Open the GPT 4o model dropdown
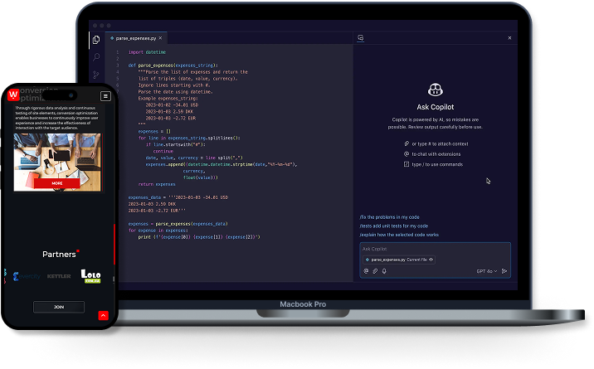The width and height of the screenshot is (594, 369). tap(486, 270)
